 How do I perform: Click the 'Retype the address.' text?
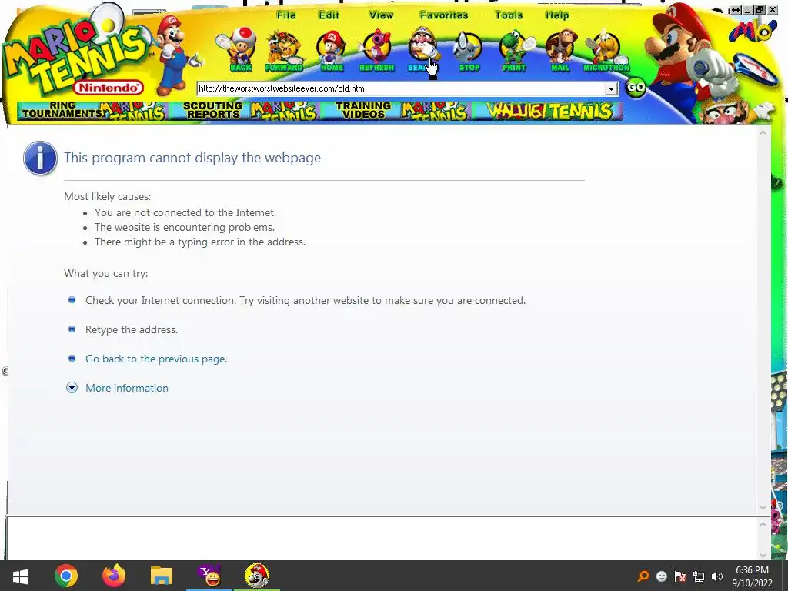point(132,329)
